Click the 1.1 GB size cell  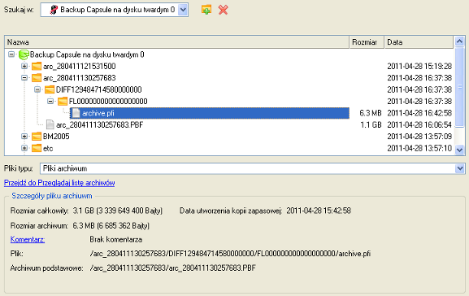tap(371, 124)
